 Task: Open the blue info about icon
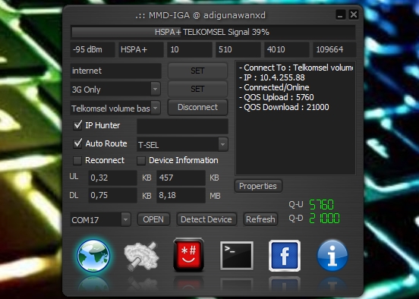(332, 256)
